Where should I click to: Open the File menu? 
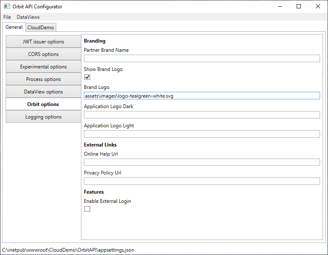coord(7,17)
